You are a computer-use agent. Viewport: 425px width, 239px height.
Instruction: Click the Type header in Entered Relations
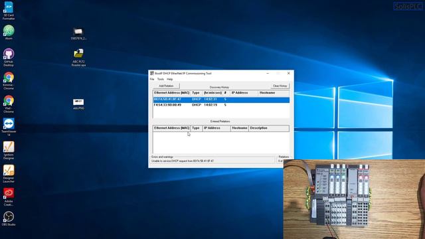196,128
